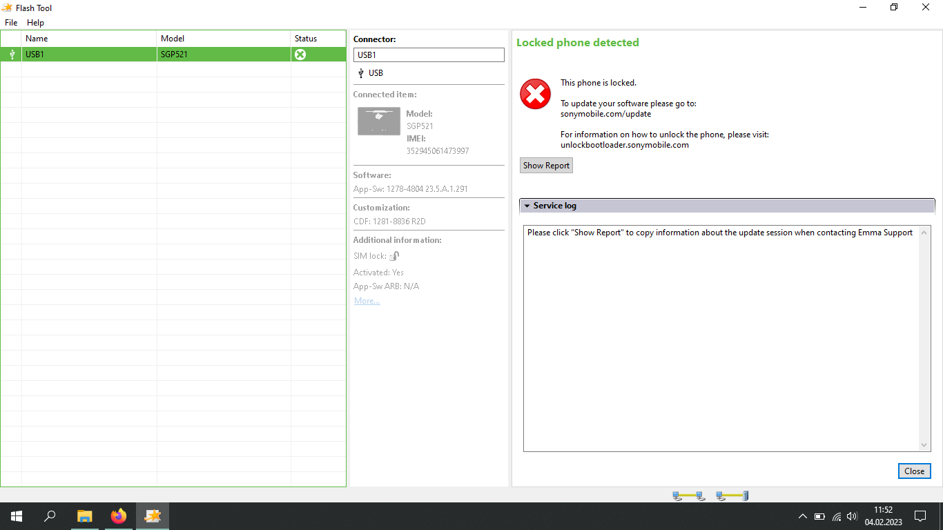
Task: Click Flash Tool taskbar icon
Action: pos(153,516)
